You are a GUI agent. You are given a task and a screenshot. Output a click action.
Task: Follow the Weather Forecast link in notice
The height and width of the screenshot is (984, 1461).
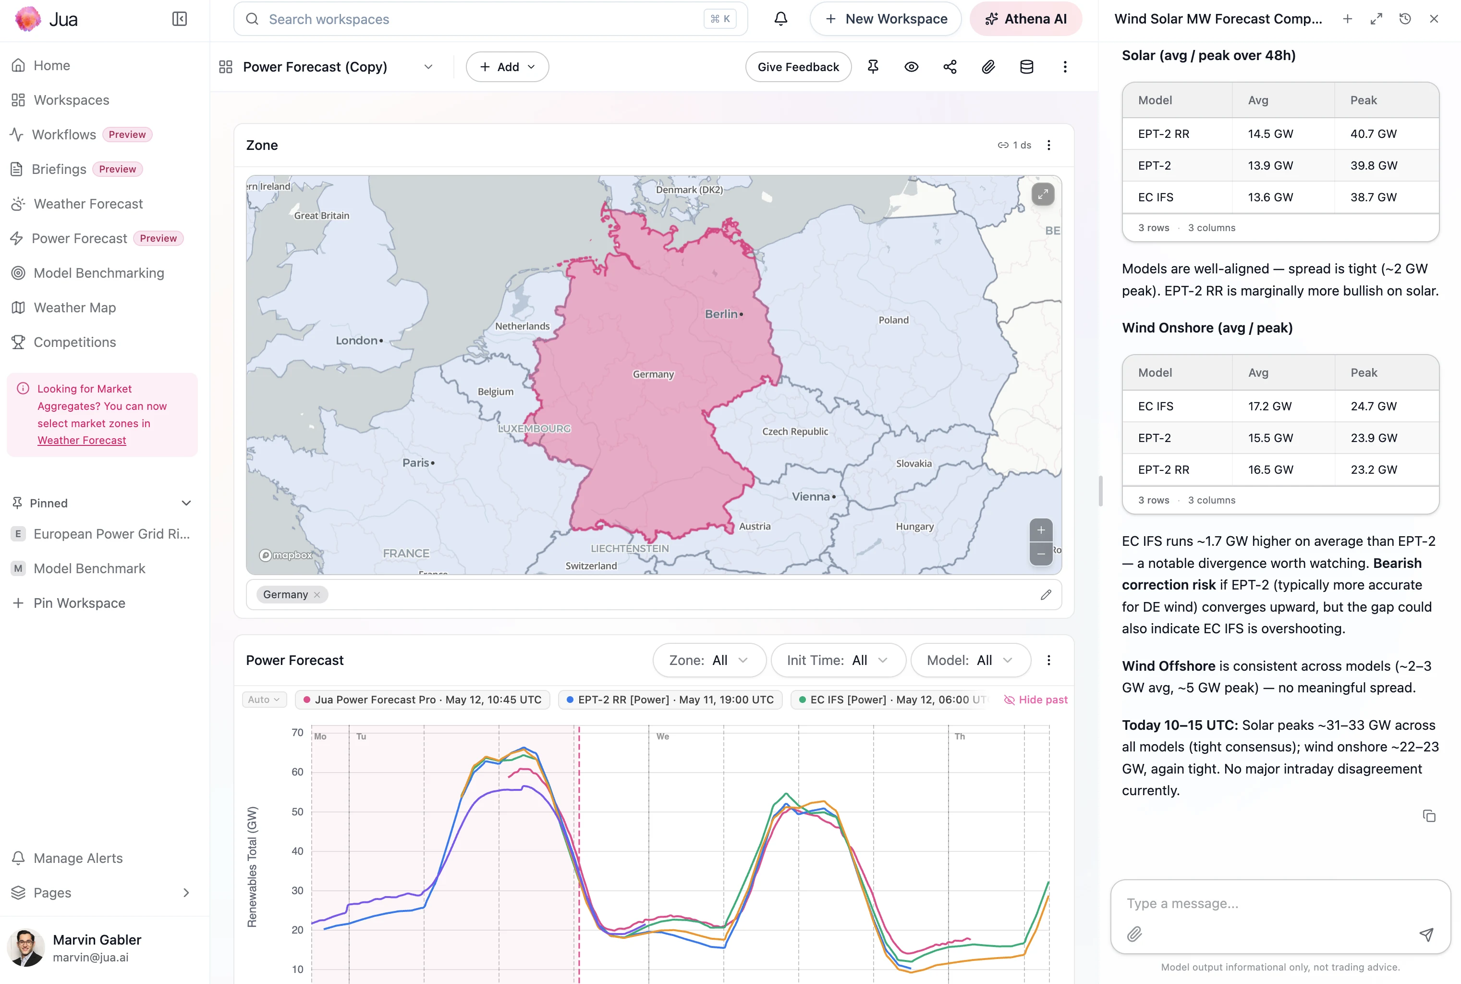tap(82, 441)
